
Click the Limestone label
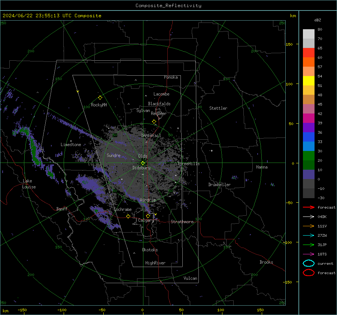pos(71,145)
